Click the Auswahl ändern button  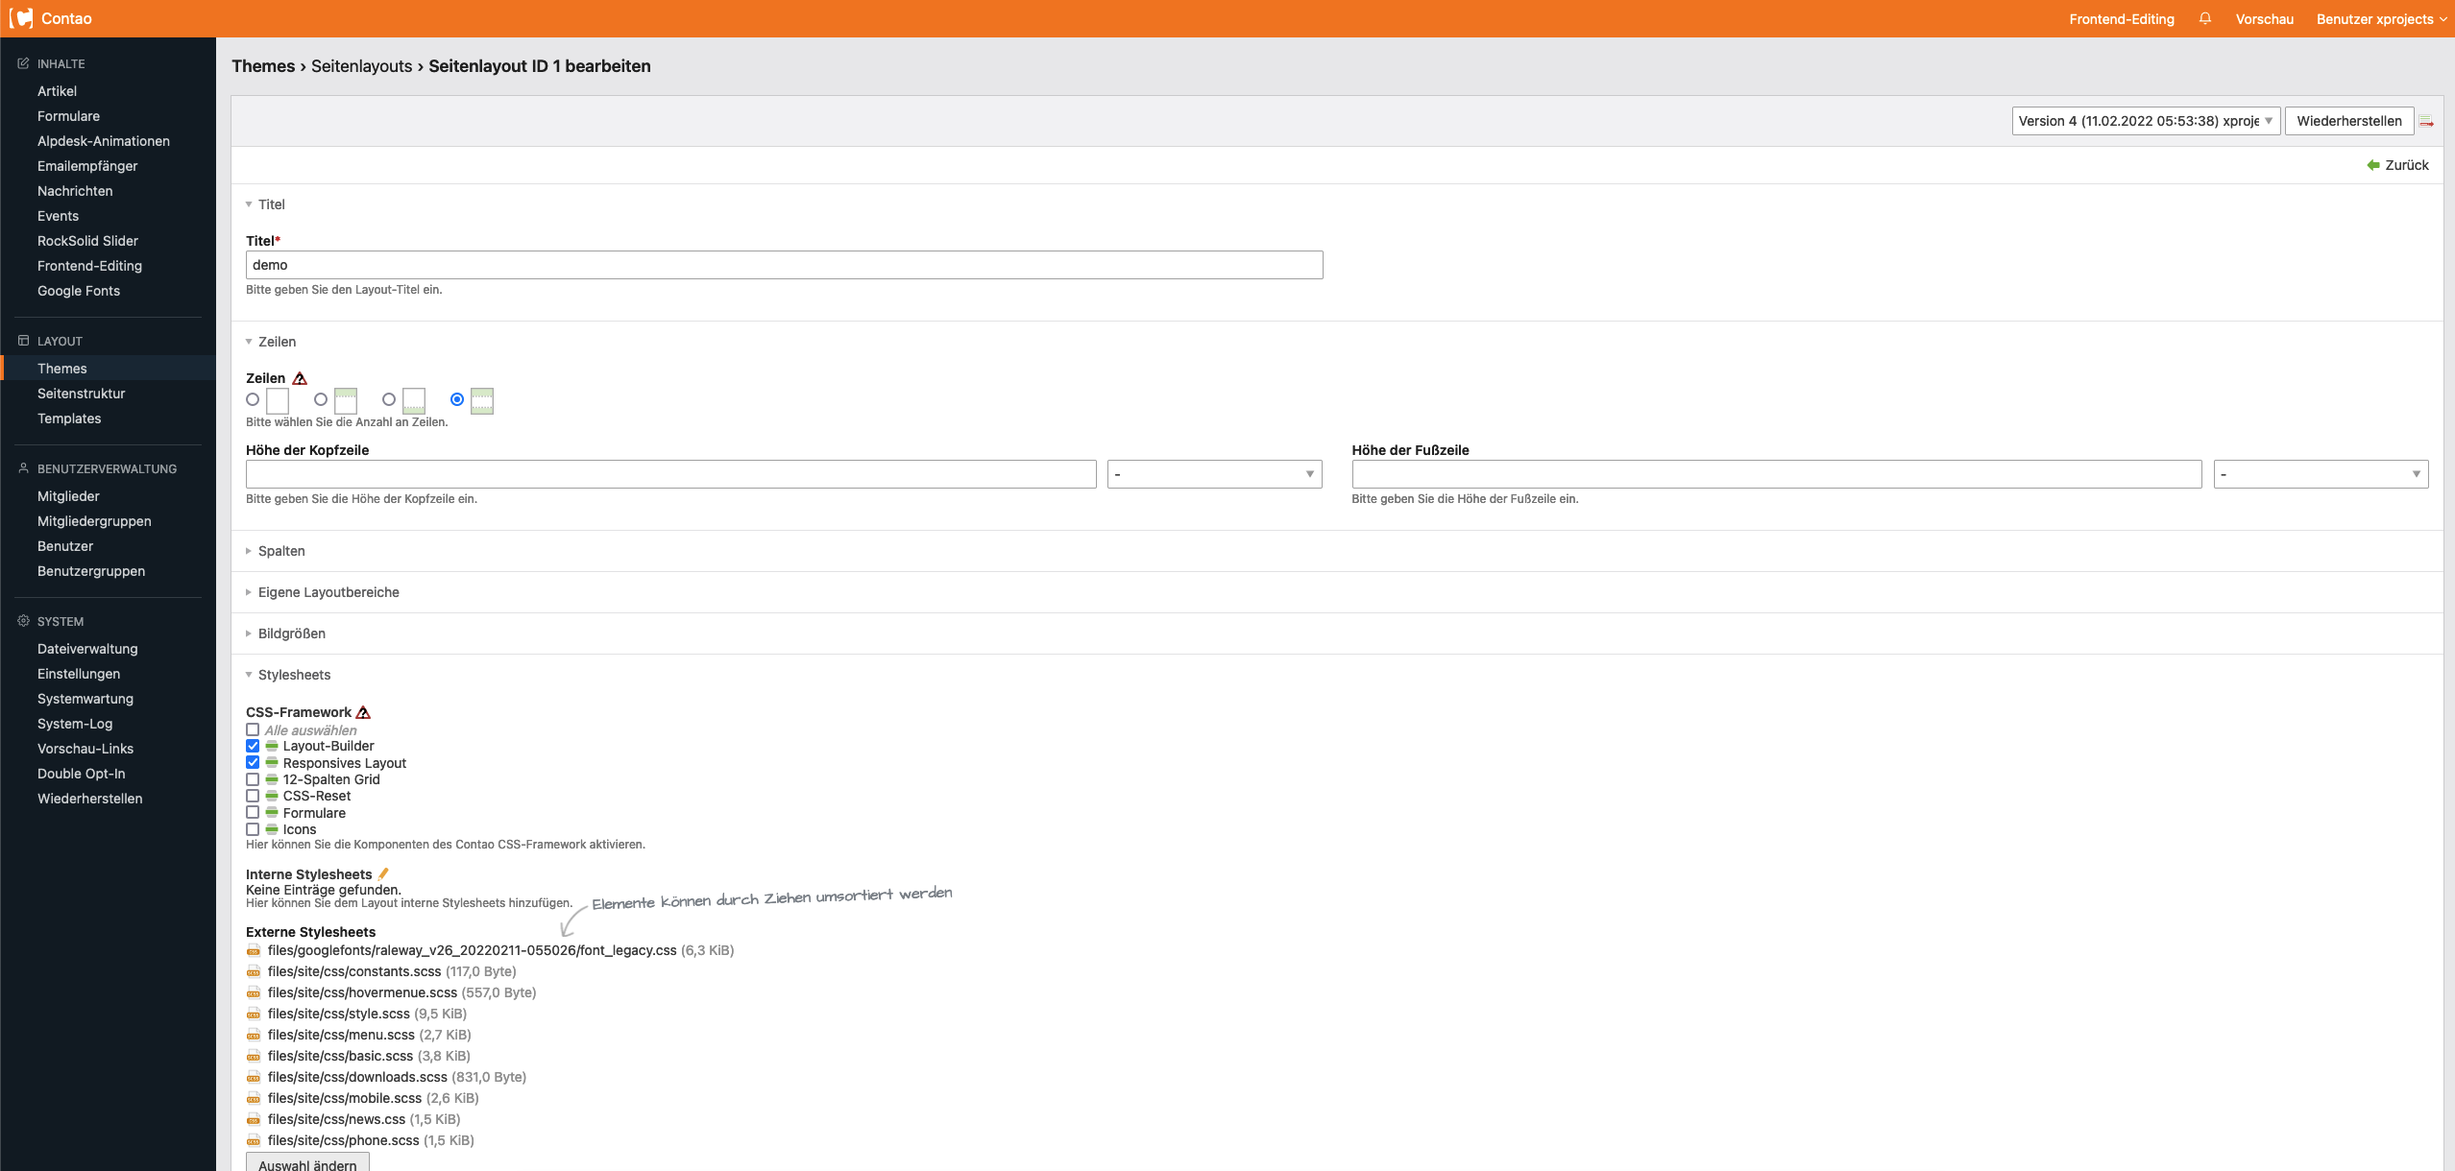coord(307,1163)
